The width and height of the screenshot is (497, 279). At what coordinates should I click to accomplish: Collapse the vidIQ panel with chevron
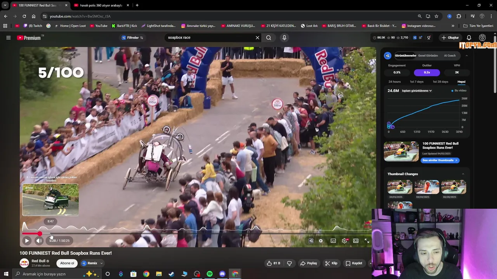(x=466, y=56)
